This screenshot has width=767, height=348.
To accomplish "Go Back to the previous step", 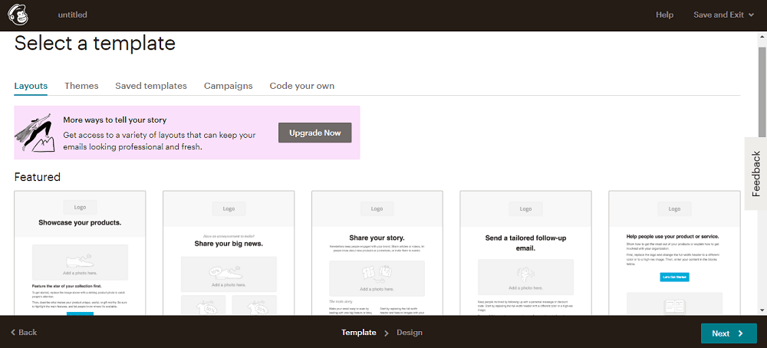I will 24,333.
